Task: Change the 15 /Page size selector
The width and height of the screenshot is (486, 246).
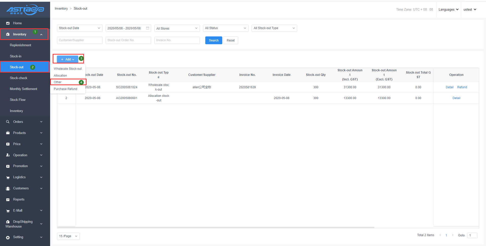Action: coord(68,236)
